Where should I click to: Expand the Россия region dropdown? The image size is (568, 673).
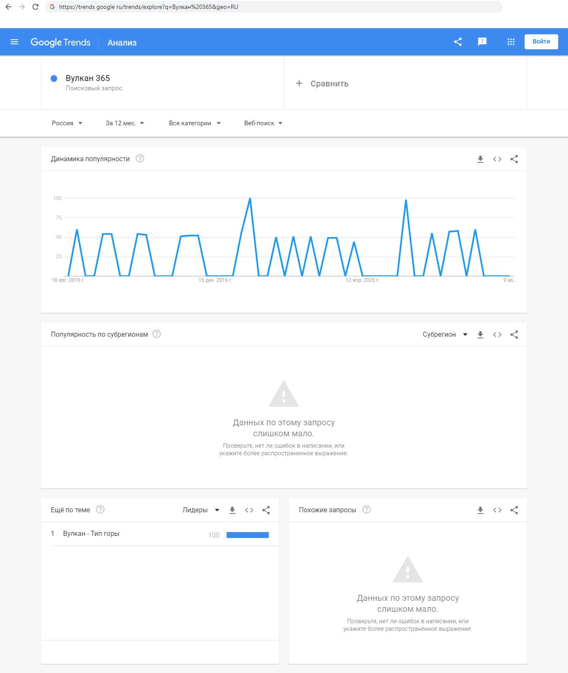click(x=67, y=123)
